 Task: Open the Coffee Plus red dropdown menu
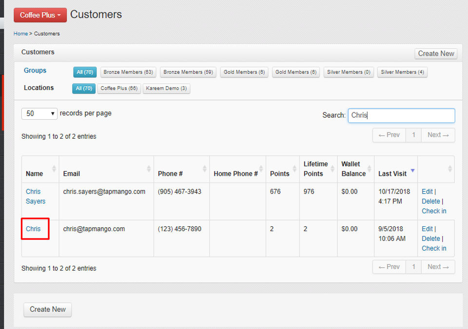pos(40,15)
